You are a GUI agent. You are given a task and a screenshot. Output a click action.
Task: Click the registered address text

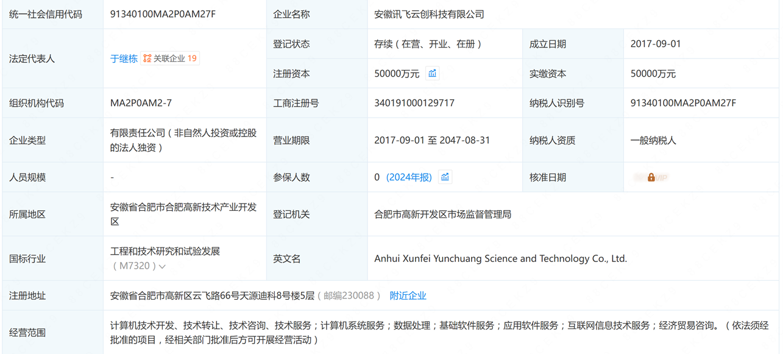pyautogui.click(x=212, y=296)
